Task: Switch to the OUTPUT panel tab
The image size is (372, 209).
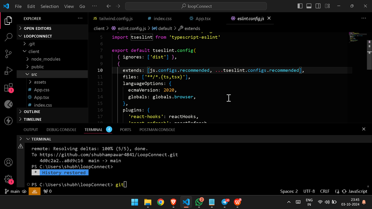Action: click(x=31, y=129)
